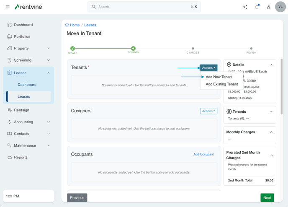The height and width of the screenshot is (207, 288).
Task: Open the hamburger menu icon
Action: point(8,7)
